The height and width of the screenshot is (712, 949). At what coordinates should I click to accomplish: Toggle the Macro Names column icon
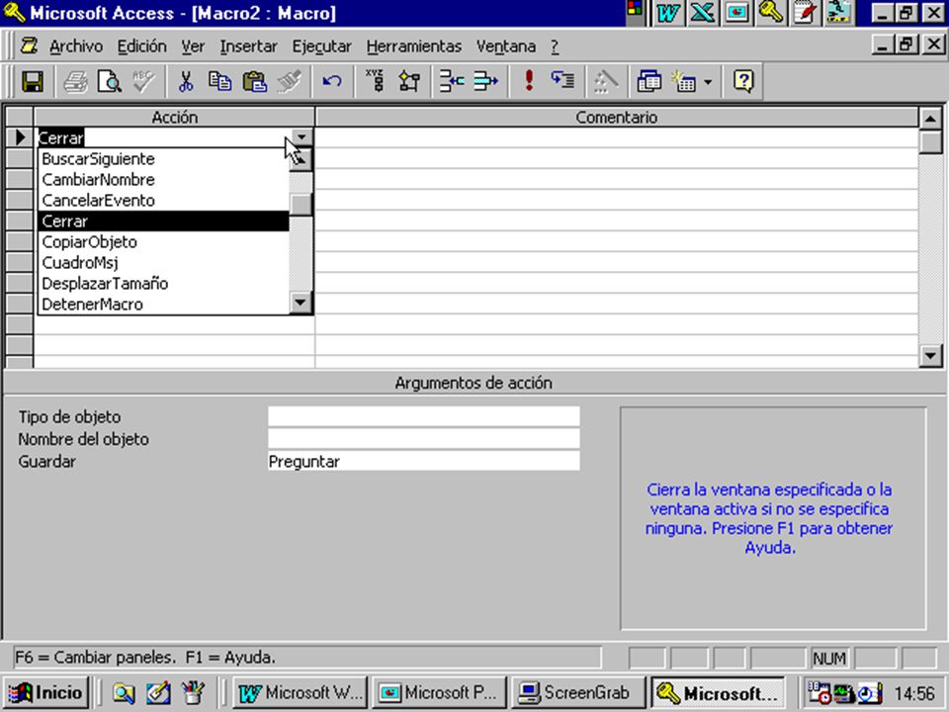(x=376, y=81)
